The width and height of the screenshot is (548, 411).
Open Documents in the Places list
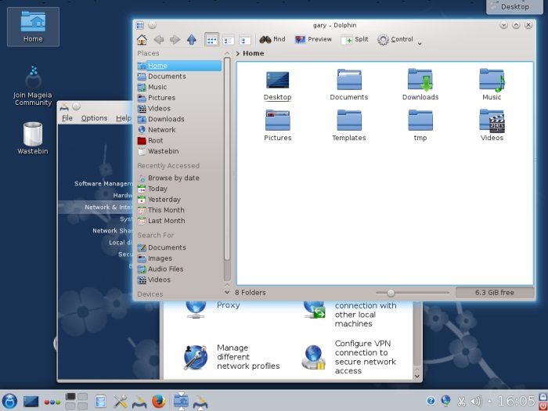click(x=179, y=76)
